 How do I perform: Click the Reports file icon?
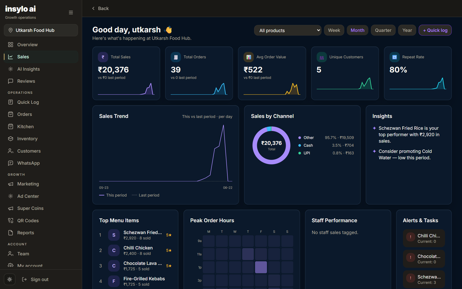tap(11, 233)
